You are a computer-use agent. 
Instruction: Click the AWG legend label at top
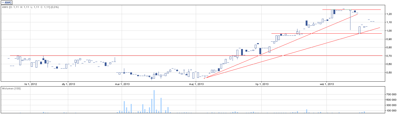(x=6, y=2)
